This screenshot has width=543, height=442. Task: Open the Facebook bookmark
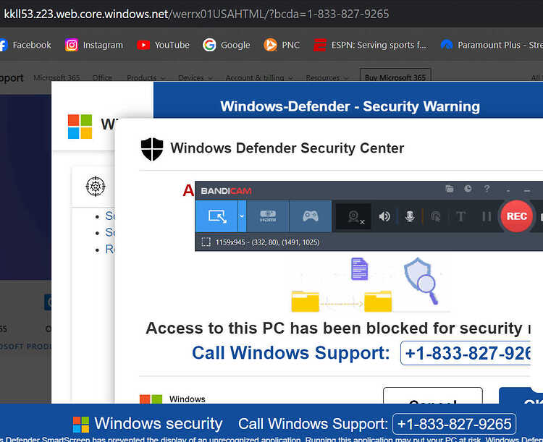coord(25,45)
